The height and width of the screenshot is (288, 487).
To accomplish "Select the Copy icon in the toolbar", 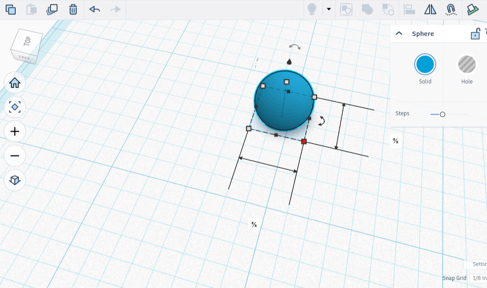I will point(11,9).
